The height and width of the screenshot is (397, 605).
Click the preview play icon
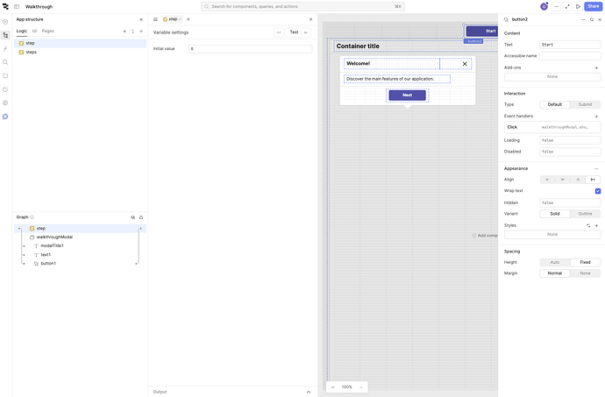click(x=578, y=6)
